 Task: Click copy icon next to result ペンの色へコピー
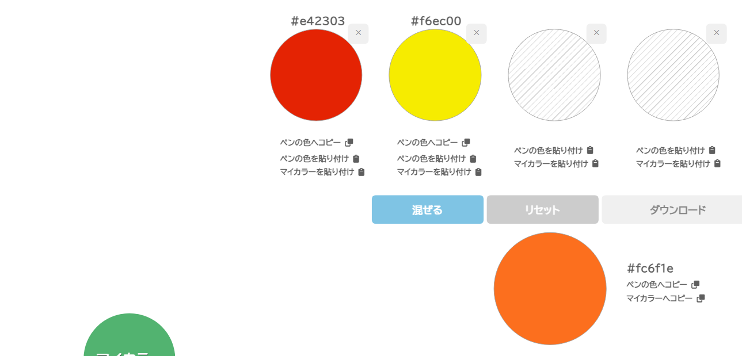[x=695, y=285]
